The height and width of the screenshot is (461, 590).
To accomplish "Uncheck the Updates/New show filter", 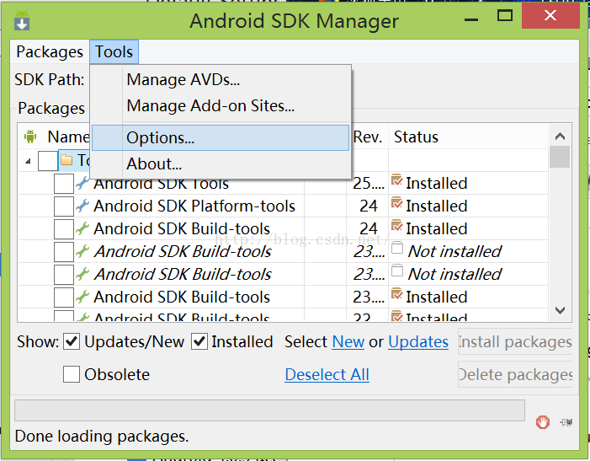I will click(x=72, y=341).
